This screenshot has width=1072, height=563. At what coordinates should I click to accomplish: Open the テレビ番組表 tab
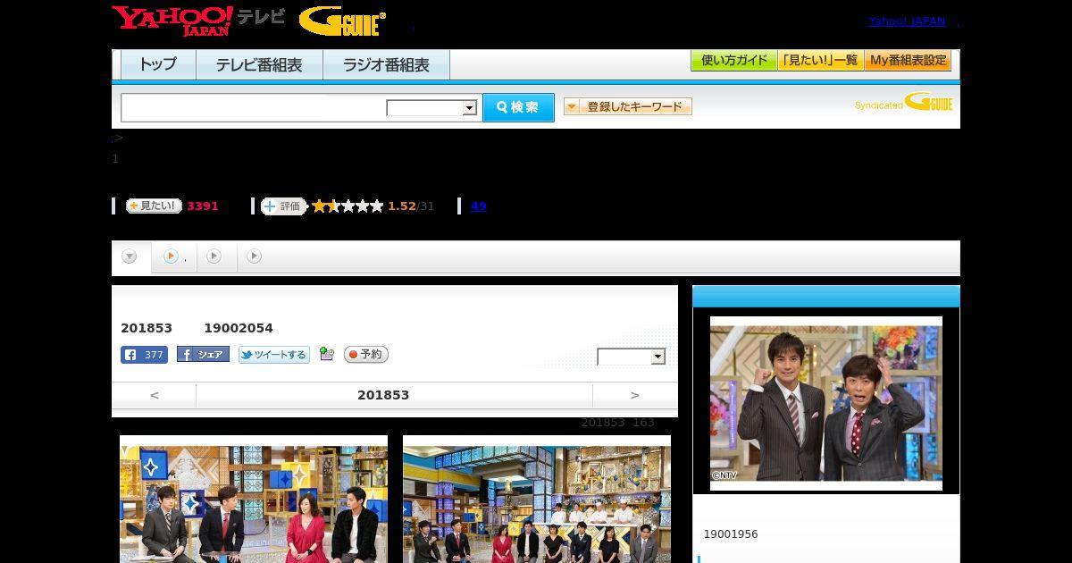click(x=259, y=64)
